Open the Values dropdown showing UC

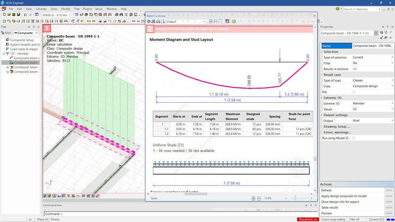pyautogui.click(x=392, y=109)
